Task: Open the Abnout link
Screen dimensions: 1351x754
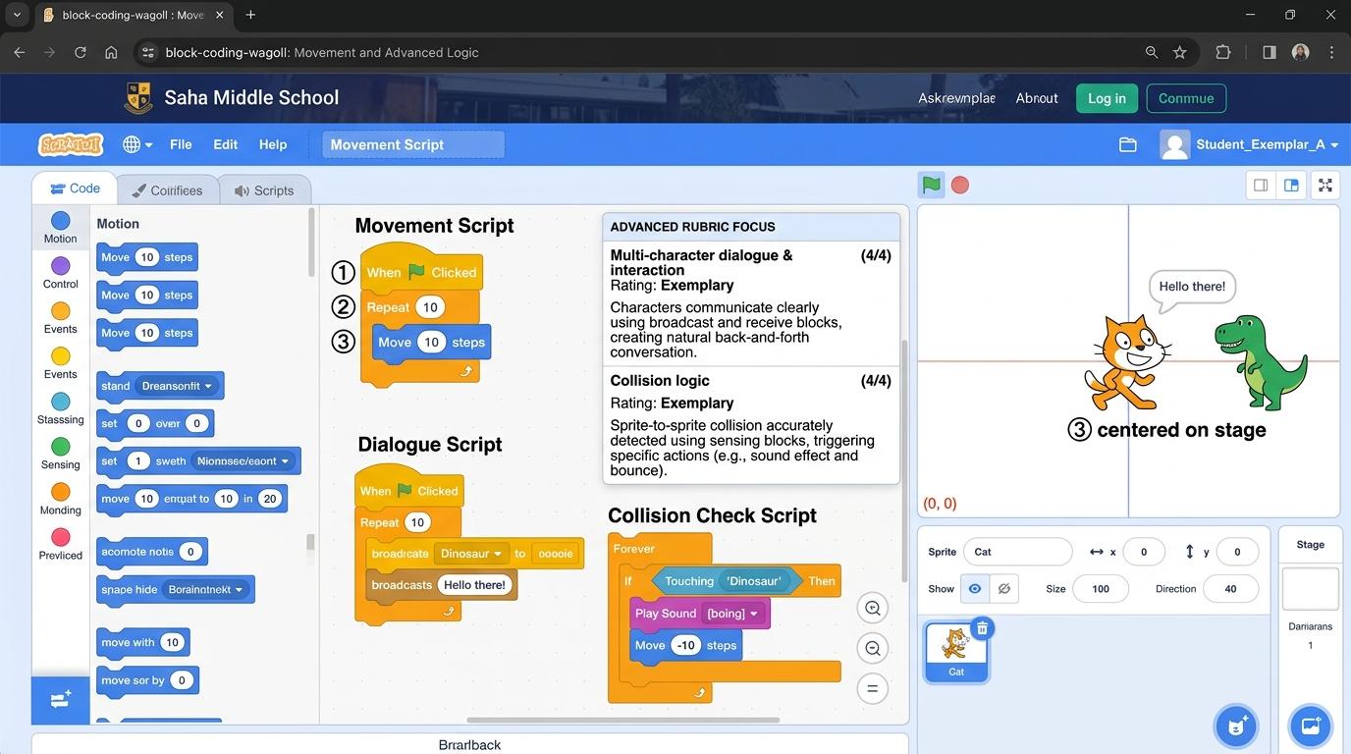Action: 1037,98
